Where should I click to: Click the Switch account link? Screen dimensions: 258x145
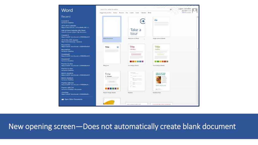pos(186,13)
